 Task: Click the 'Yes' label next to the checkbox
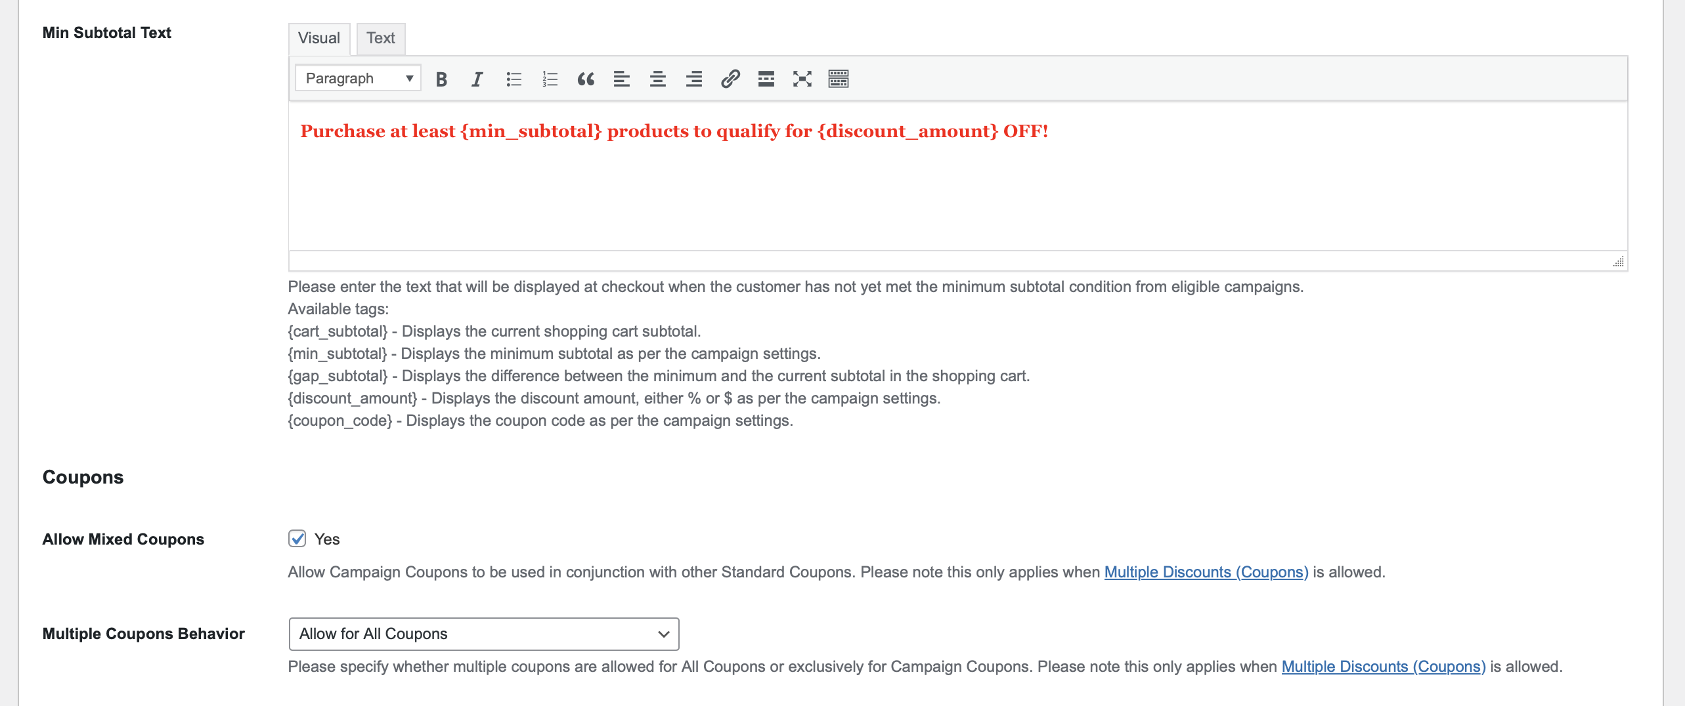tap(327, 539)
